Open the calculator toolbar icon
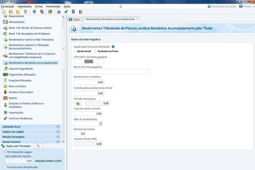The height and width of the screenshot is (170, 255). pyautogui.click(x=73, y=12)
